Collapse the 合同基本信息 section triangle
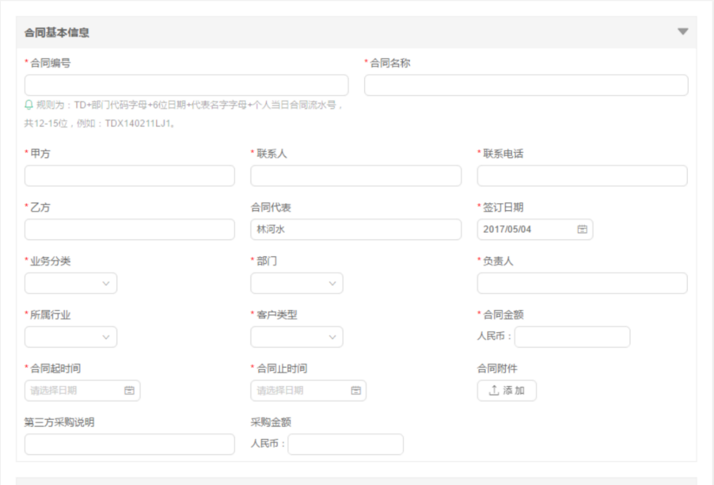The width and height of the screenshot is (714, 485). 682,32
